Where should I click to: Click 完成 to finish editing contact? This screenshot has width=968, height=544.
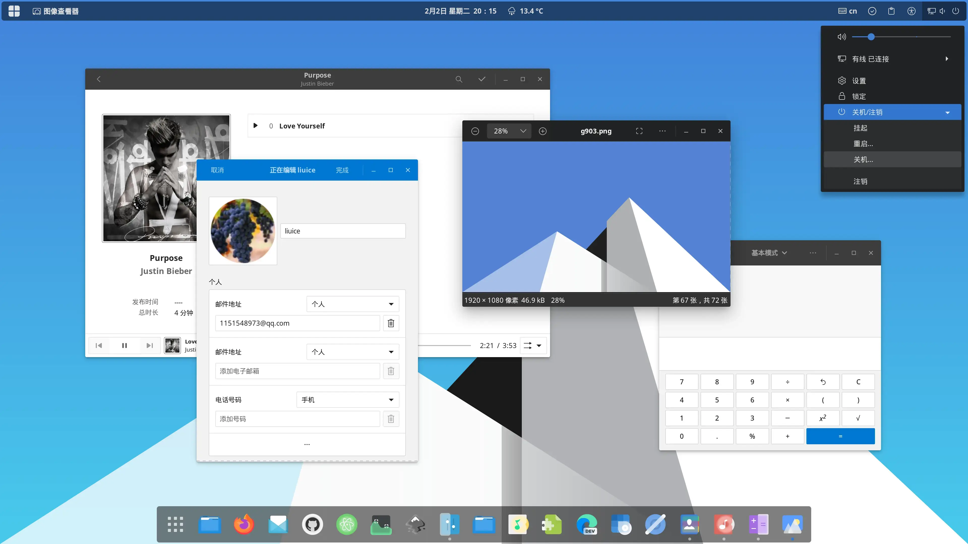[342, 170]
